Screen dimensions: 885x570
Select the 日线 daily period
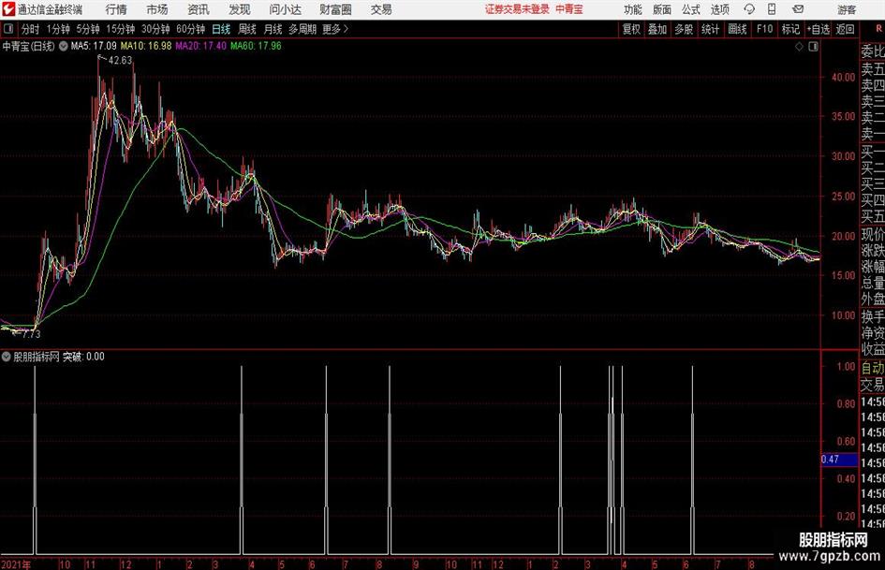click(x=221, y=29)
